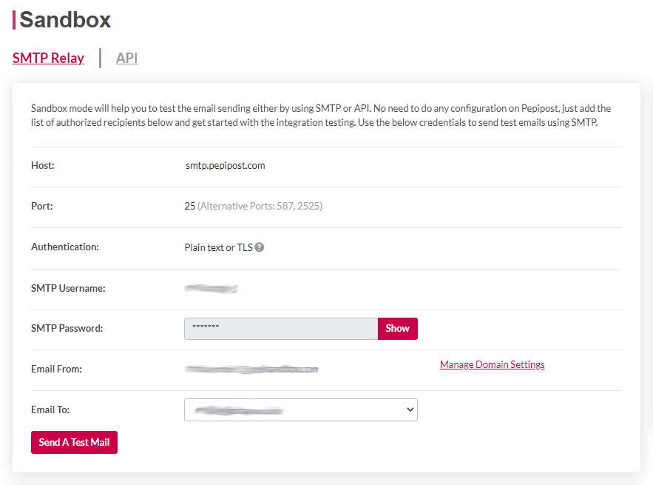
Task: Click the port value 25
Action: [189, 206]
